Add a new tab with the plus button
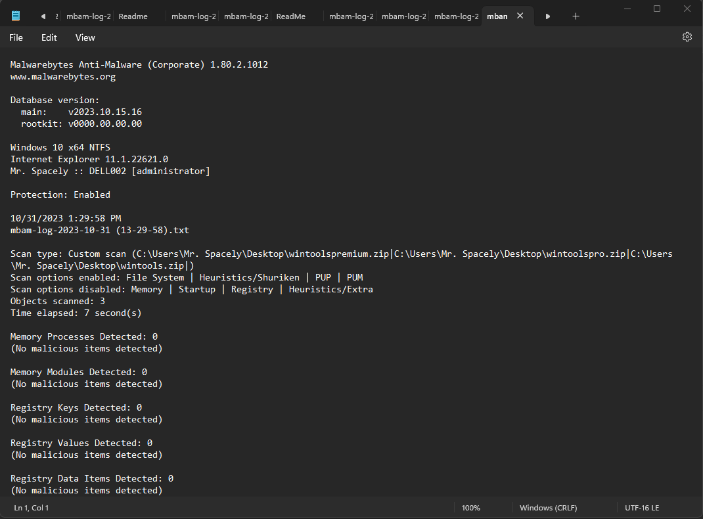Viewport: 703px width, 519px height. pyautogui.click(x=576, y=16)
